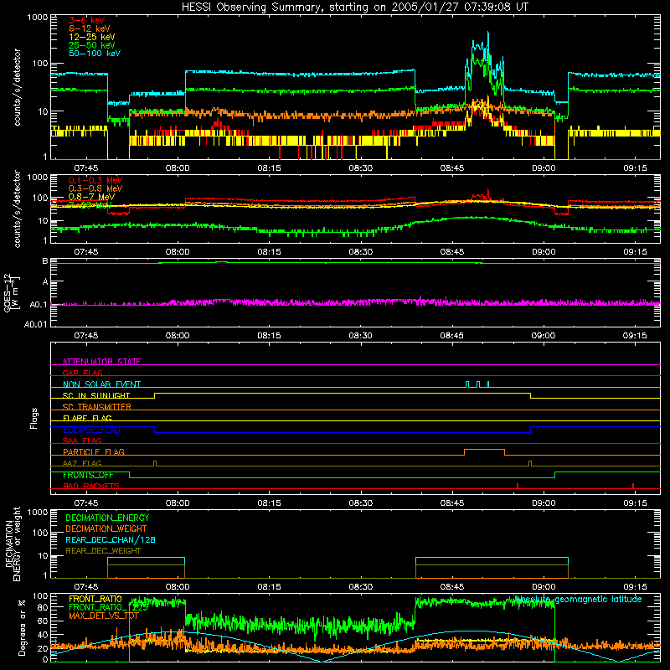The image size is (670, 670).
Task: Click the first NON_SOLAR_EVENT pulse marker
Action: pos(467,384)
